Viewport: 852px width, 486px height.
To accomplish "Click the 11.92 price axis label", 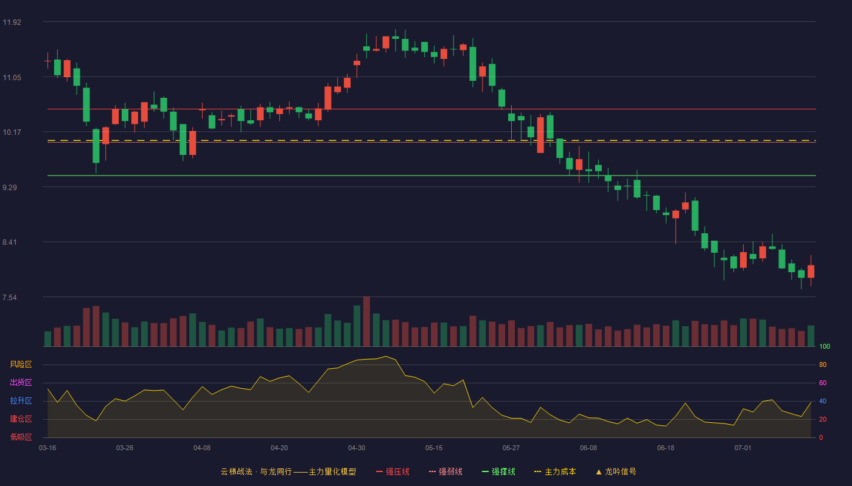I will 12,22.
